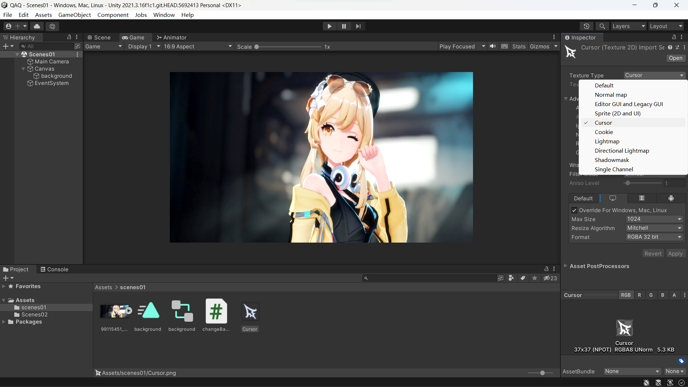Open the Version control icon
This screenshot has height=387, width=688.
click(52, 26)
